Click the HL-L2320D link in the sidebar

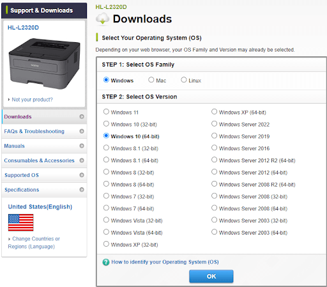pos(23,27)
